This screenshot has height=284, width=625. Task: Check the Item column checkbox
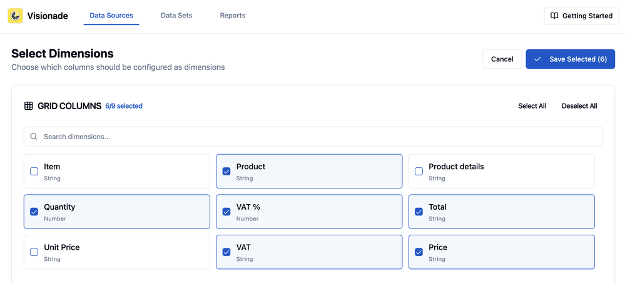coord(34,172)
